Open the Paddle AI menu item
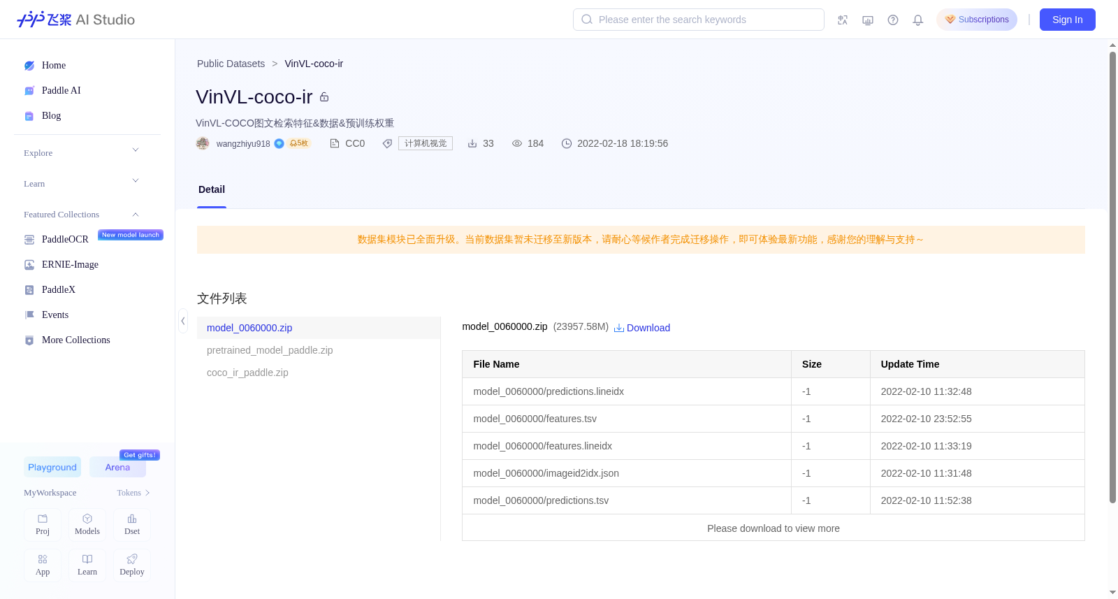The width and height of the screenshot is (1118, 599). tap(61, 91)
